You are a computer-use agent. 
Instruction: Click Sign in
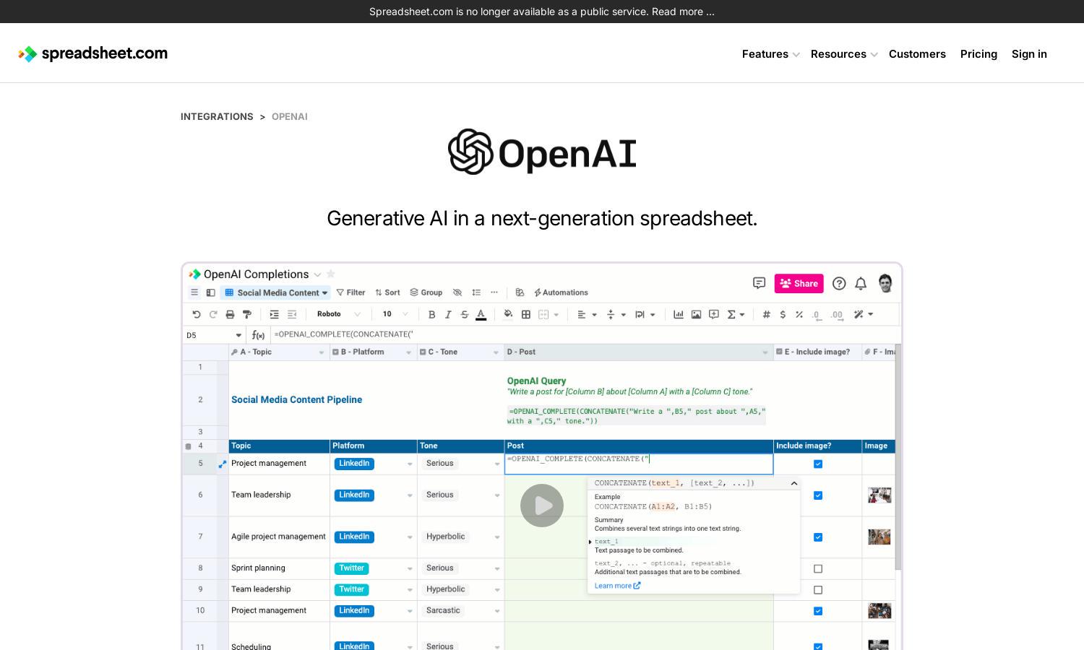click(x=1029, y=54)
